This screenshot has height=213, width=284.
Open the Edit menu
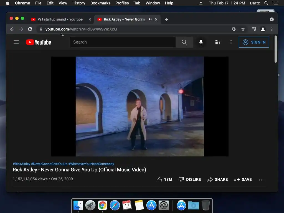click(x=50, y=3)
